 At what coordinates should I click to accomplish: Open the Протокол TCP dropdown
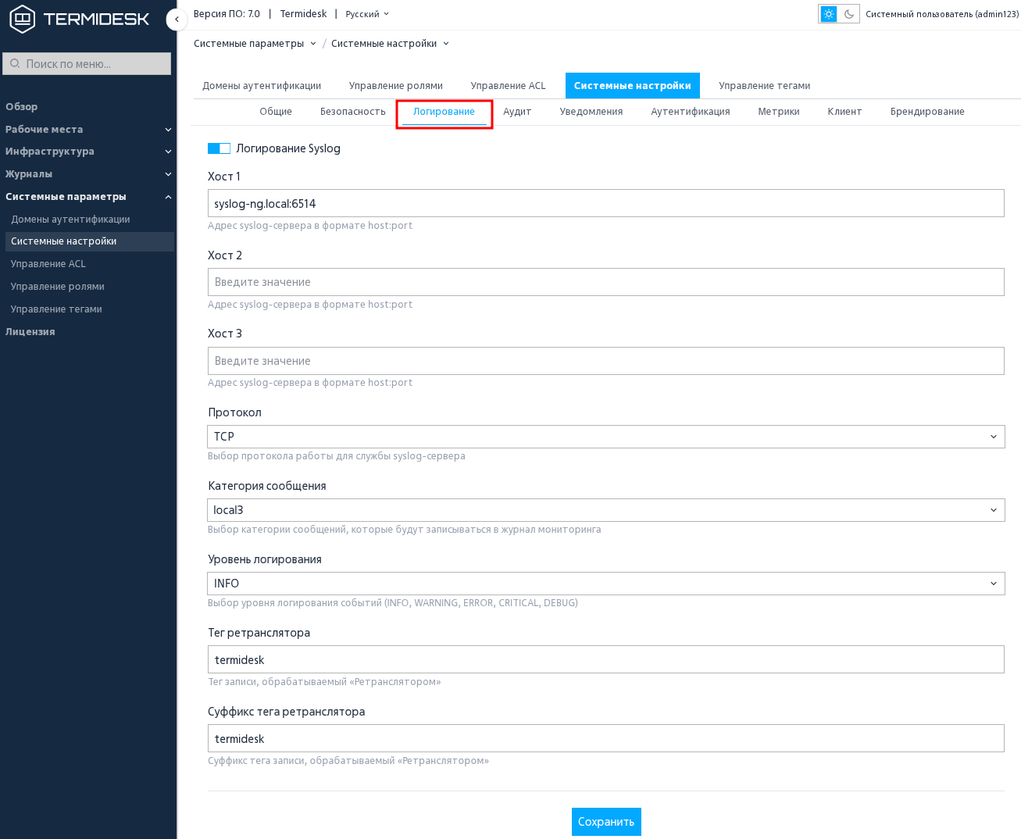[x=606, y=437]
